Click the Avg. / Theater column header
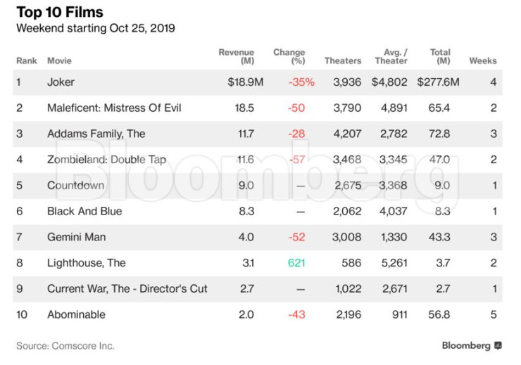The width and height of the screenshot is (521, 365). [x=391, y=56]
